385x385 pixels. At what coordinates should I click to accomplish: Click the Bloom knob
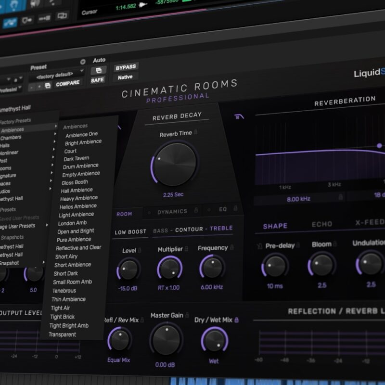tap(322, 265)
